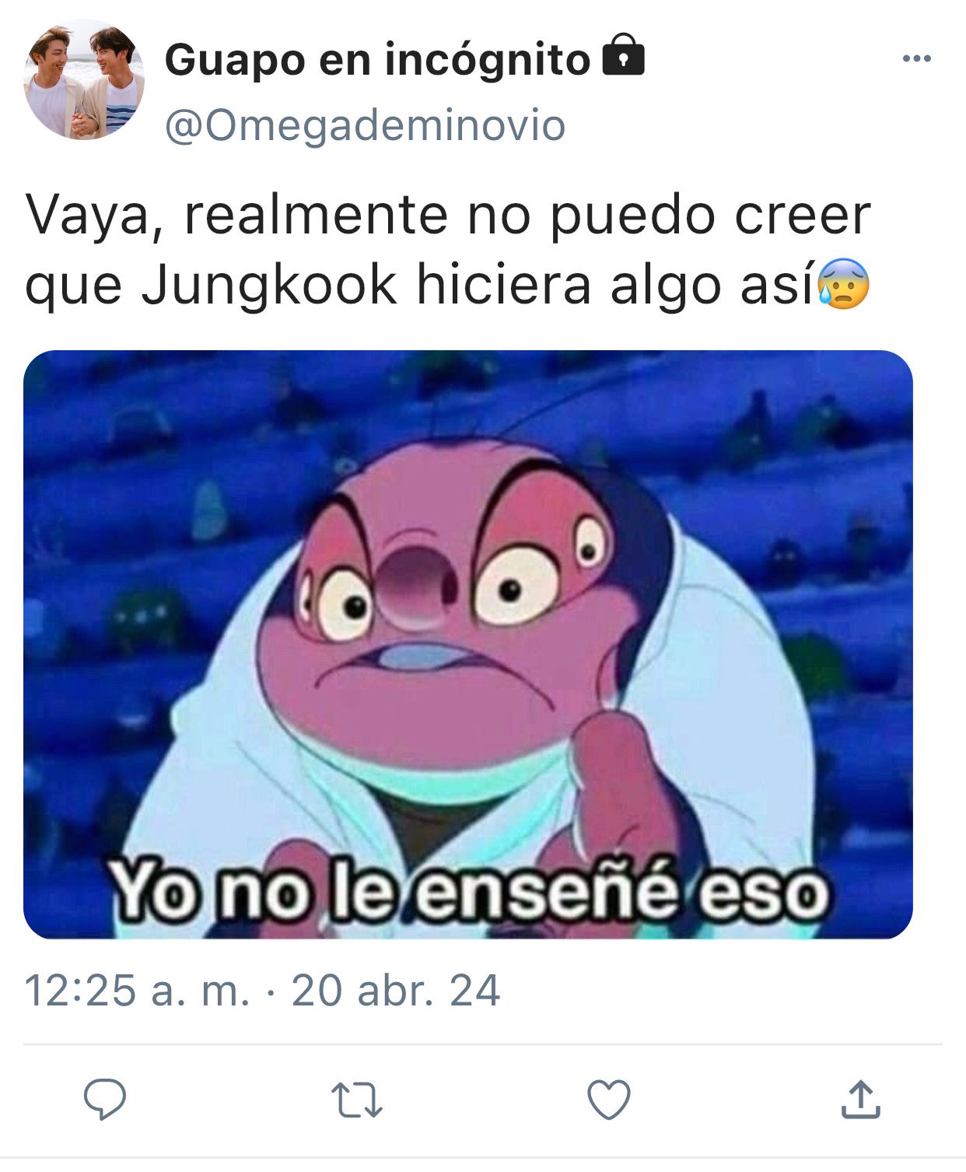The height and width of the screenshot is (1172, 966).
Task: Like the tweet with the heart icon
Action: pos(608,1100)
